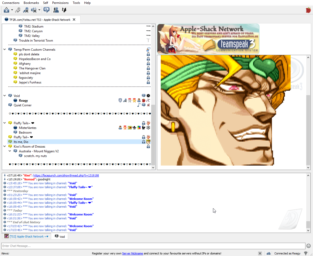The image size is (313, 256).
Task: Click the sniper icon on Reagy's row
Action: (x=148, y=100)
